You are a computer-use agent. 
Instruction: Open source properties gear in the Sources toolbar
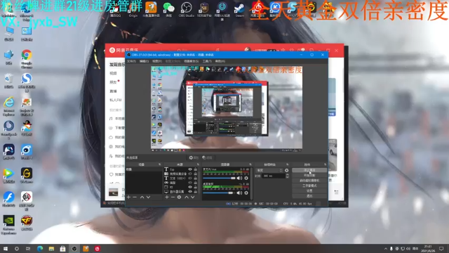point(180,197)
